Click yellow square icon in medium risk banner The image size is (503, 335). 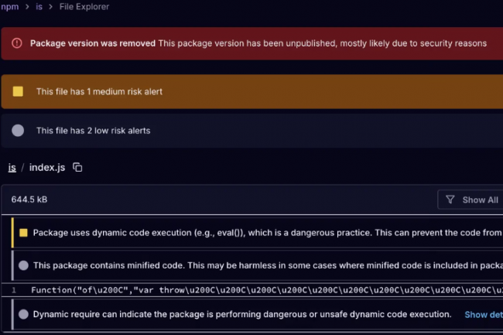[x=18, y=91]
